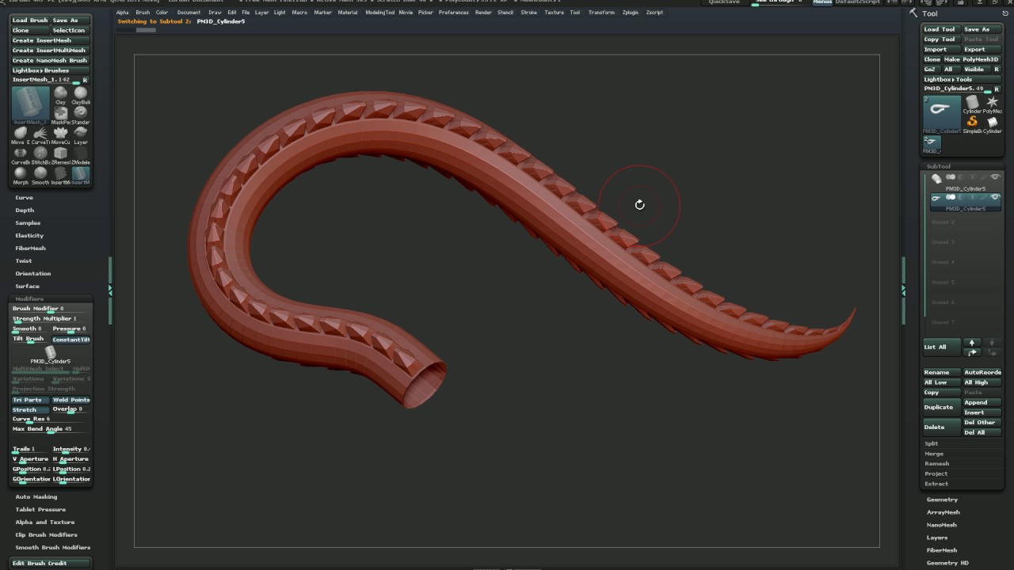
Task: Open the Preferences menu
Action: [454, 13]
